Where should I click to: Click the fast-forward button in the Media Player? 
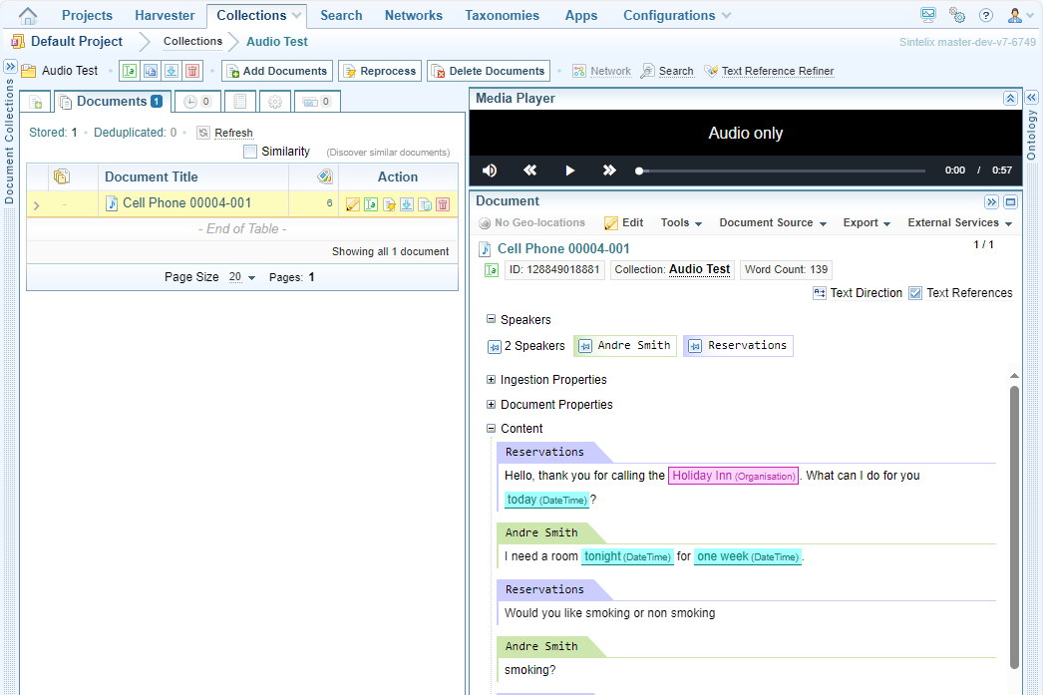pyautogui.click(x=609, y=171)
